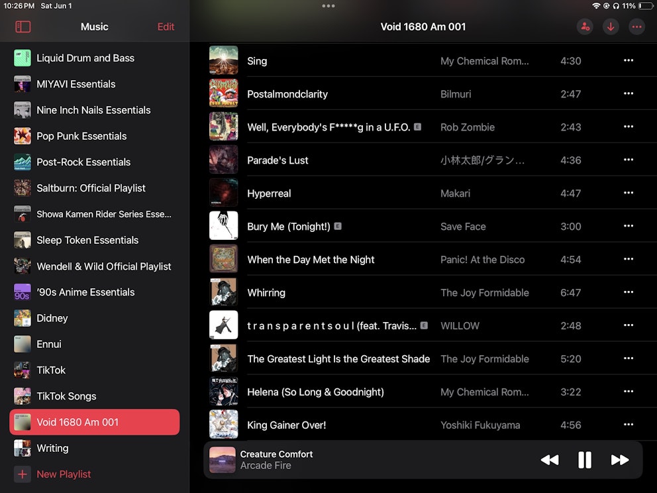Open the Writing playlist
This screenshot has width=657, height=493.
click(95, 448)
